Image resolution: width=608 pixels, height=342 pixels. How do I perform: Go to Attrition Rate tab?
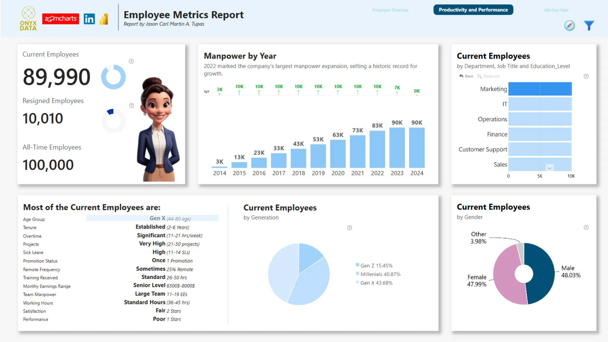point(556,10)
